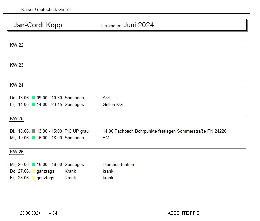The image size is (260, 221).
Task: Select the yellow marker on Do, 27.06.
Action: click(x=33, y=171)
